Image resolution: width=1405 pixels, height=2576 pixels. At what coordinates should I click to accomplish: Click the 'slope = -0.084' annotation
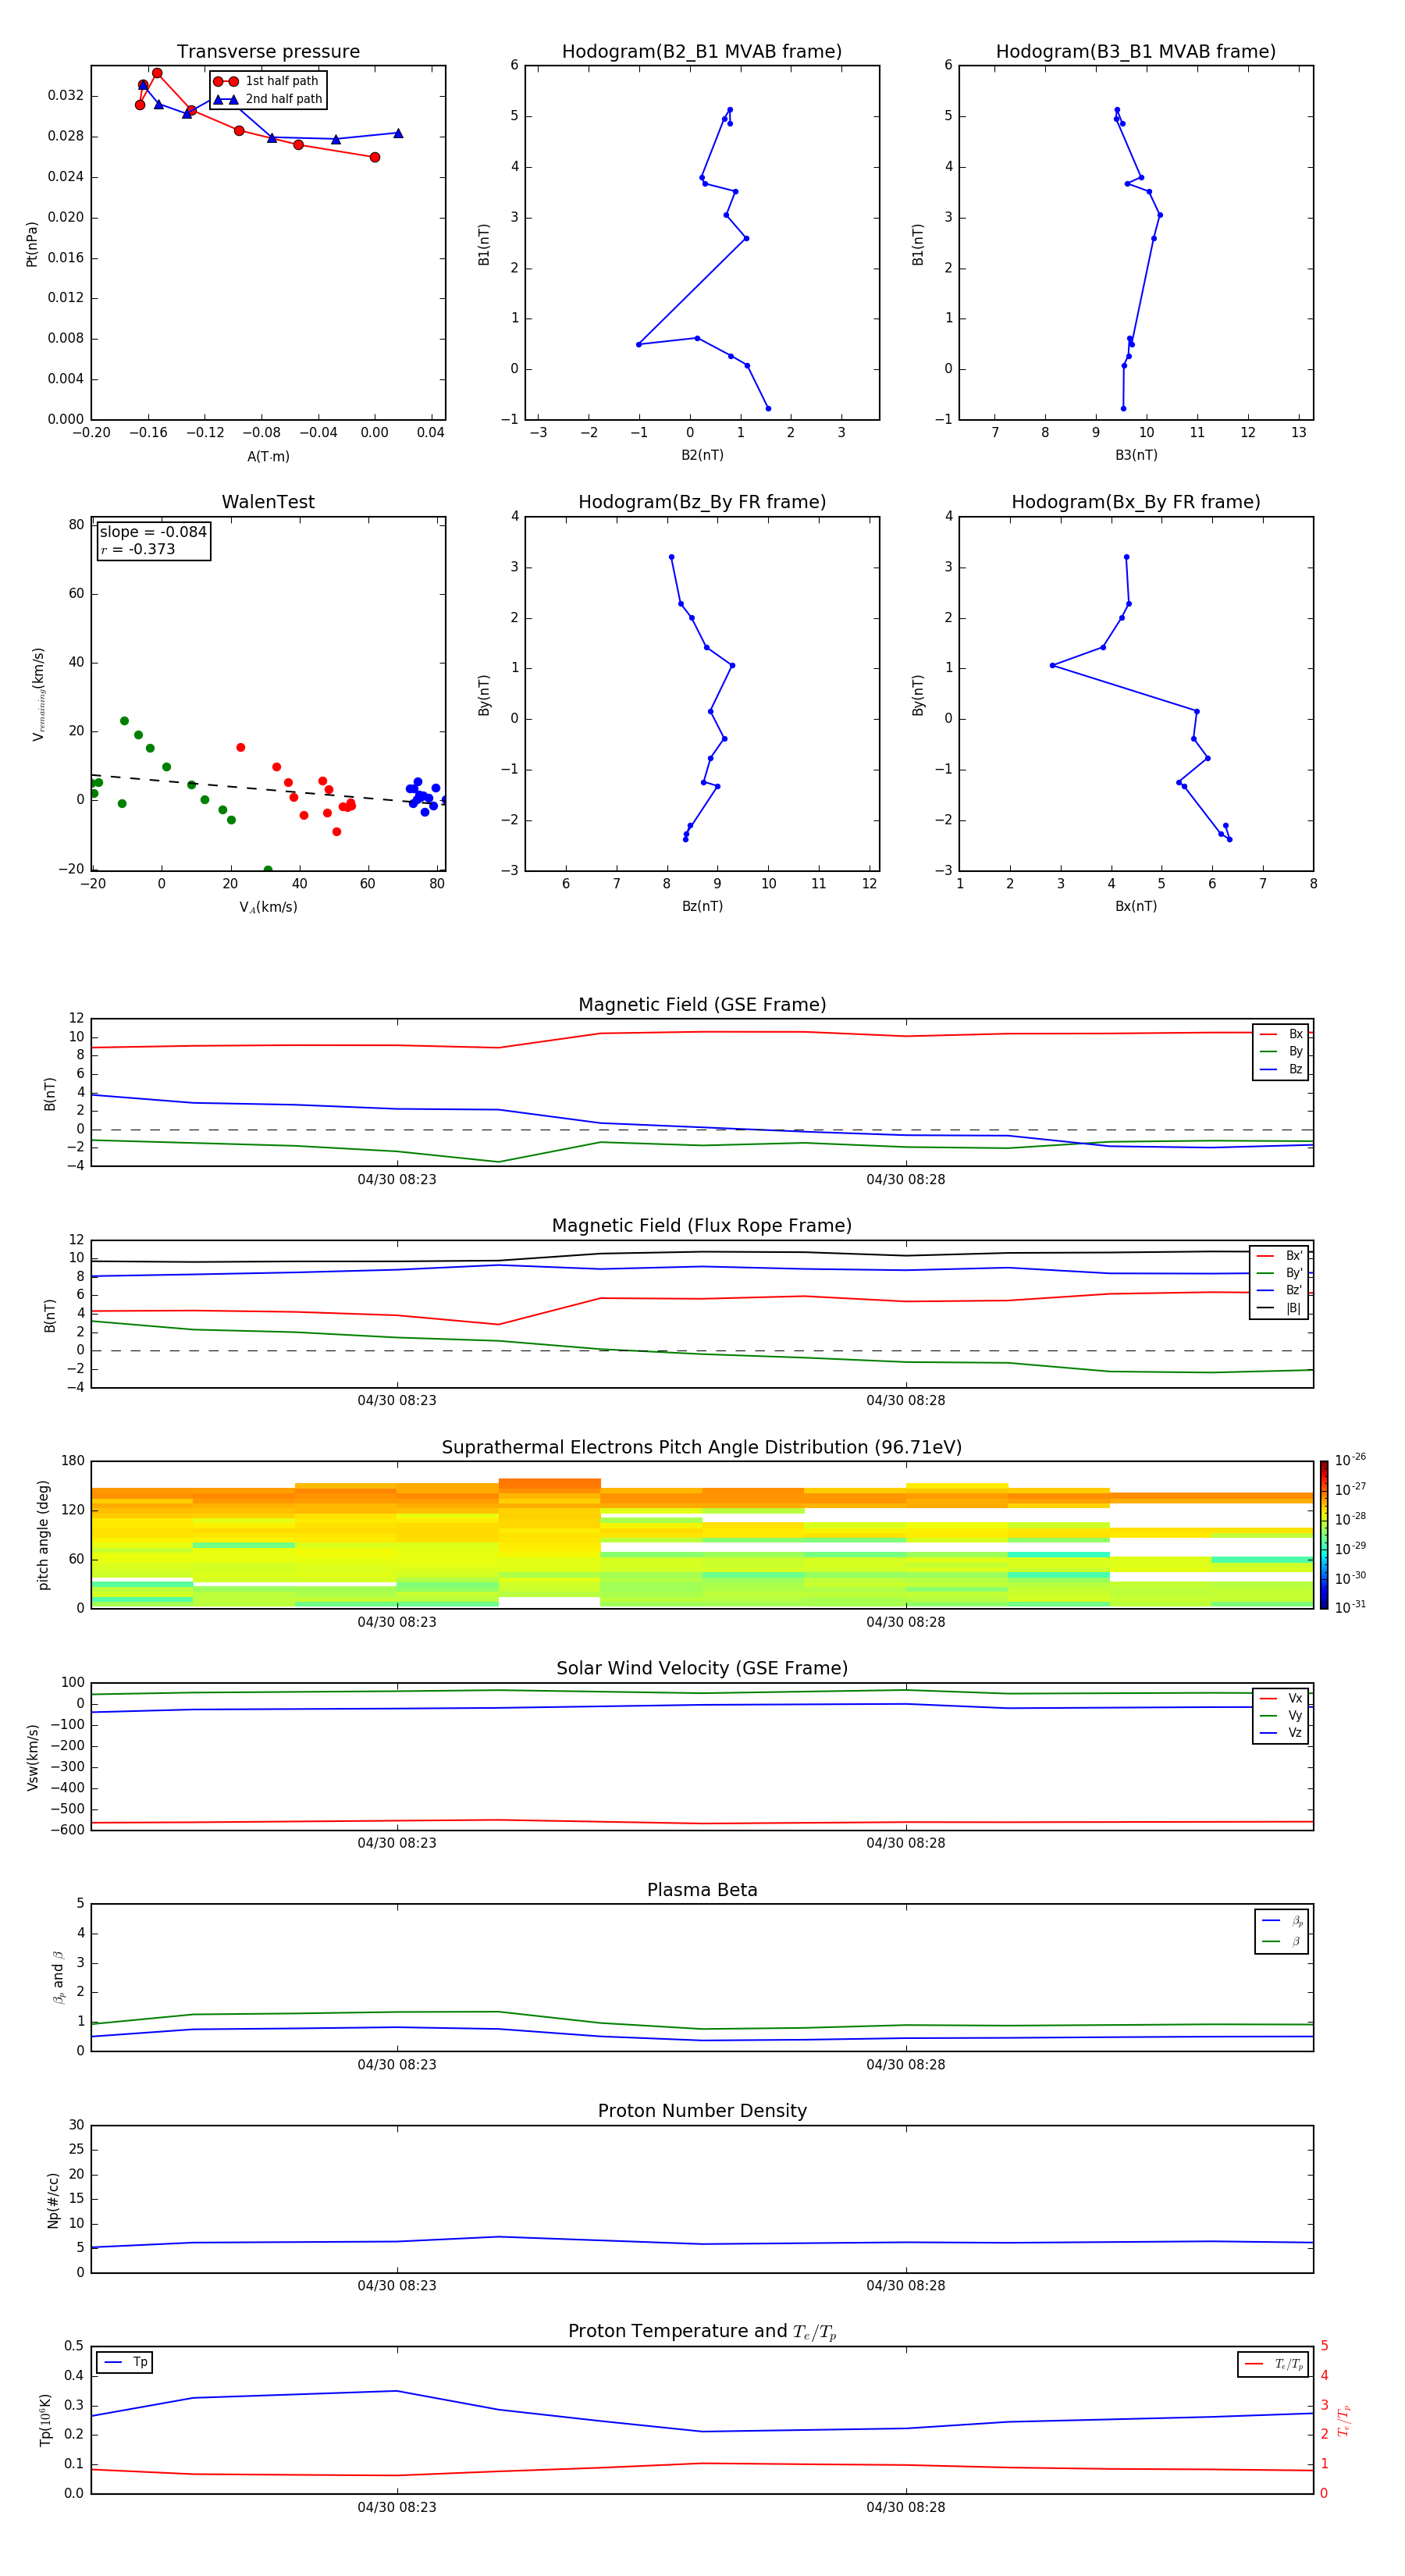click(x=153, y=532)
